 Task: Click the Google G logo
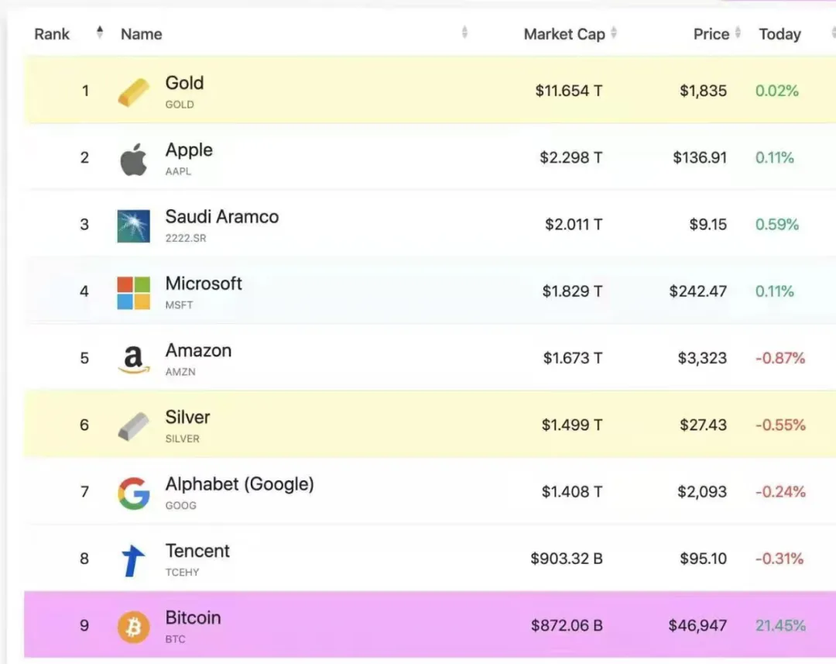tap(133, 494)
